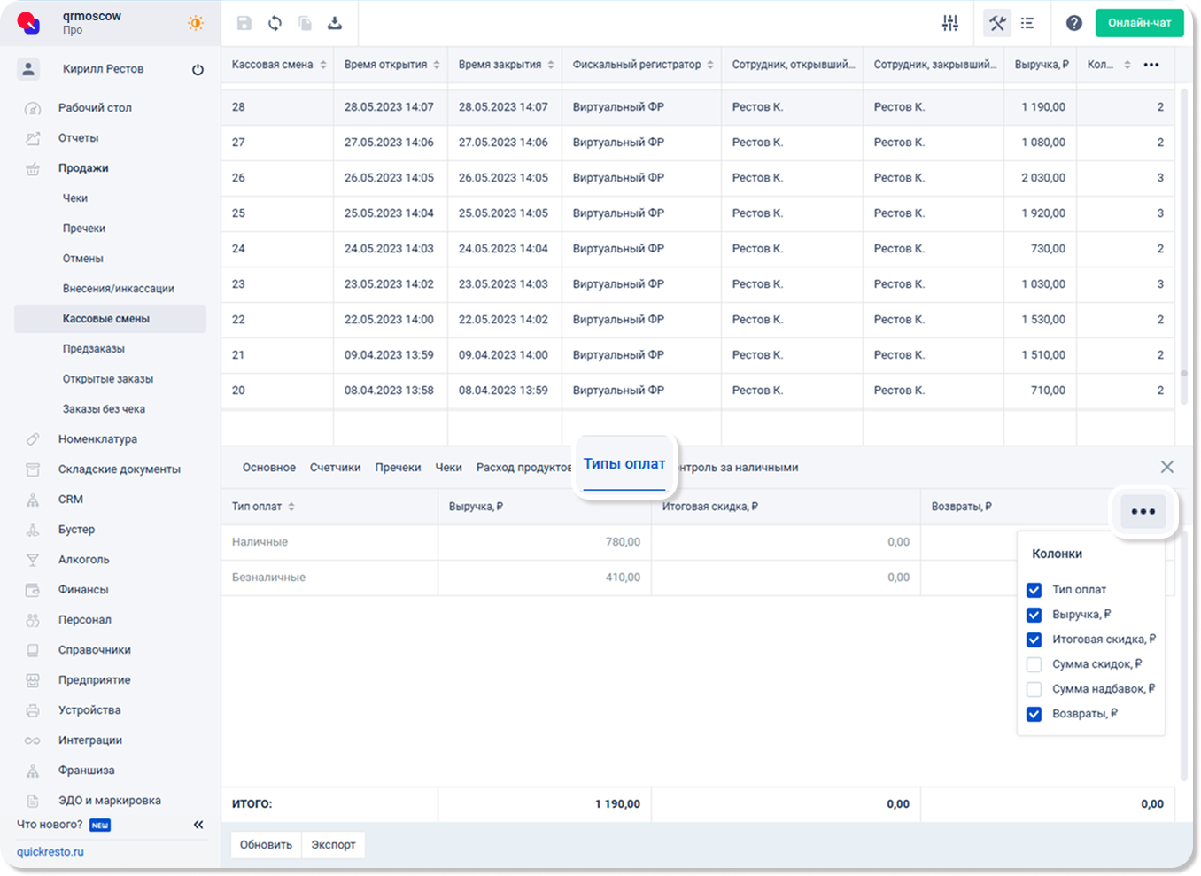The height and width of the screenshot is (876, 1201).
Task: Sort by Кассовая смена column arrows
Action: coord(323,65)
